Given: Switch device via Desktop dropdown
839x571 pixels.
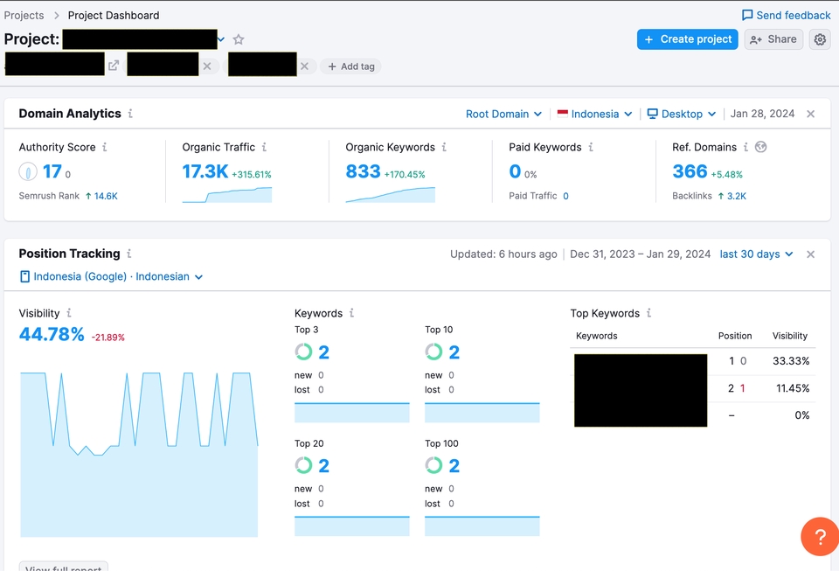Looking at the screenshot, I should pos(681,114).
